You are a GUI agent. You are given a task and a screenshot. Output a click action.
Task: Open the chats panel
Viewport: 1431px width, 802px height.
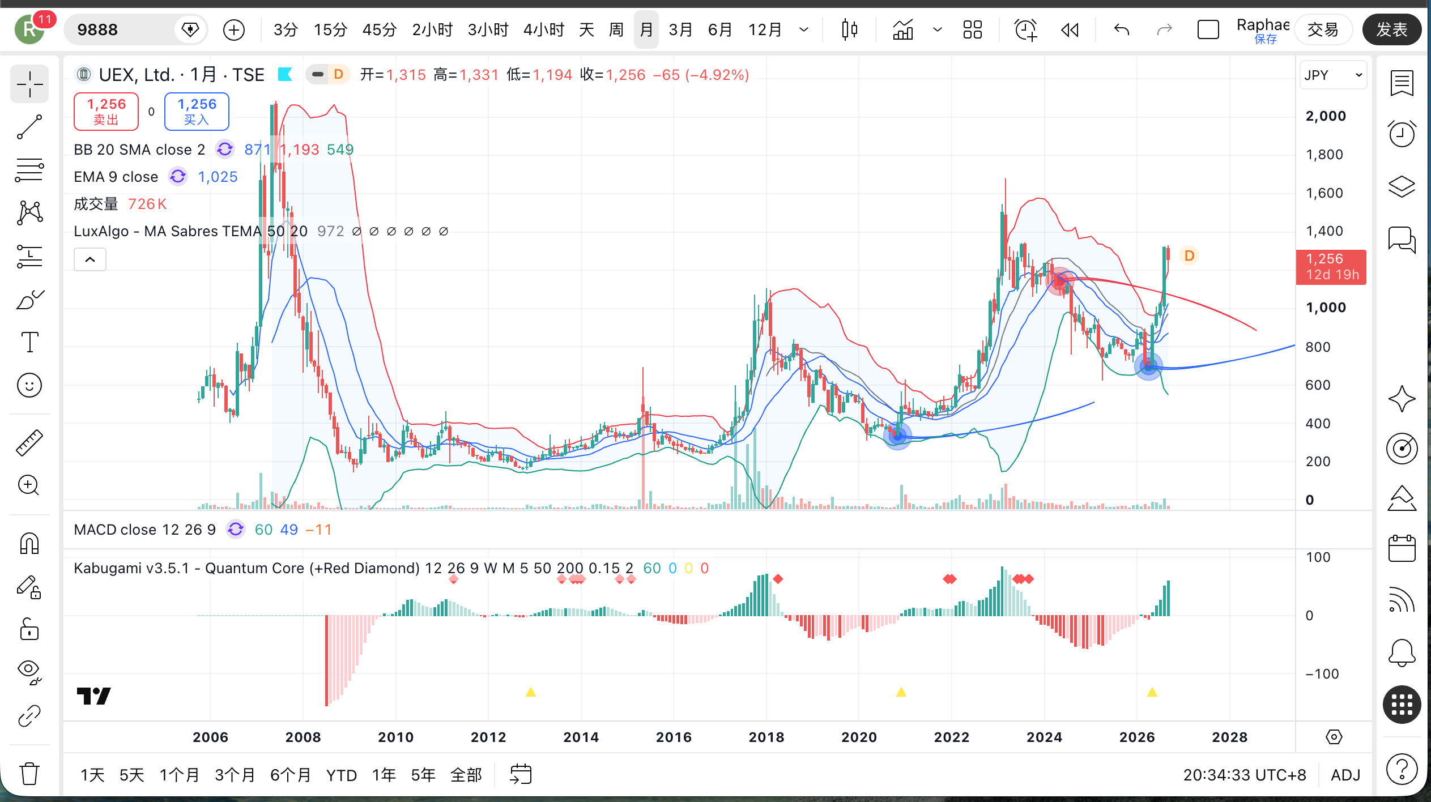pyautogui.click(x=1402, y=239)
